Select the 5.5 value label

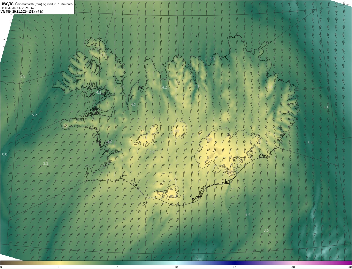4,155
